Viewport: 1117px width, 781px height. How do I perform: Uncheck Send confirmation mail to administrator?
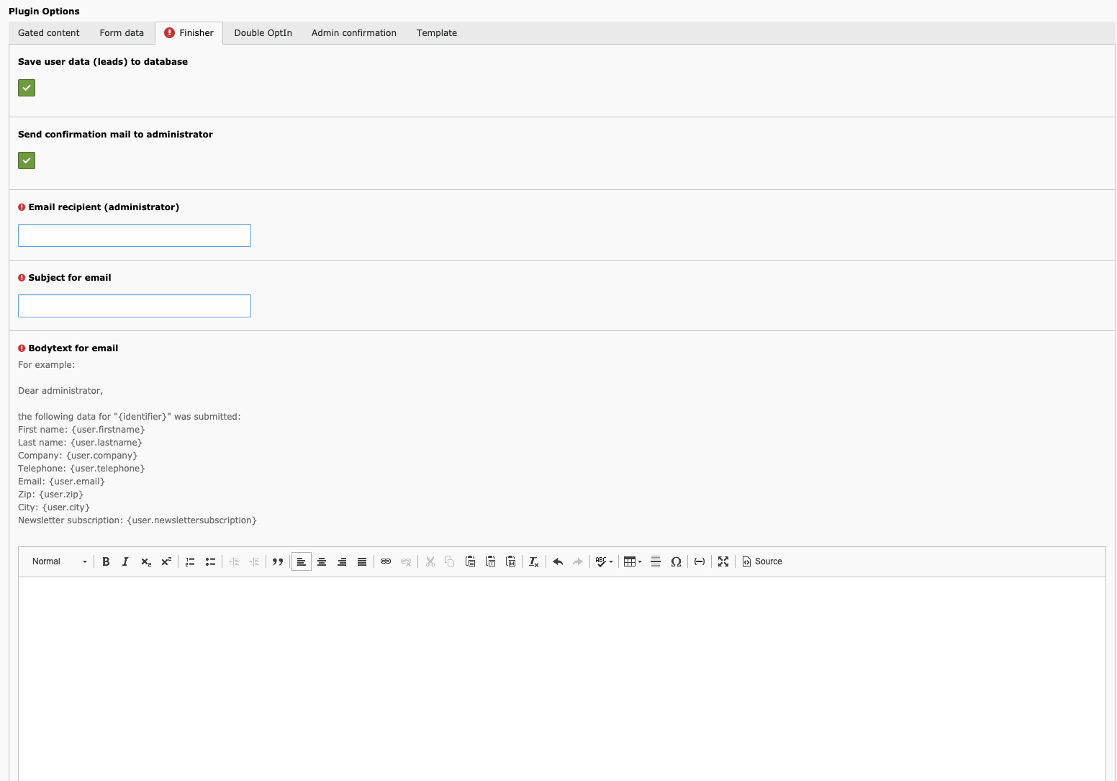coord(27,161)
